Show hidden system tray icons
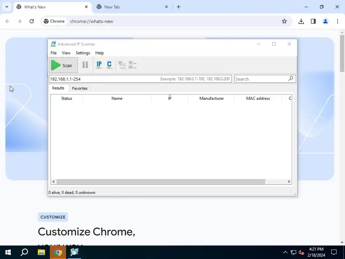Screen dimensions: 345x259 (285, 252)
